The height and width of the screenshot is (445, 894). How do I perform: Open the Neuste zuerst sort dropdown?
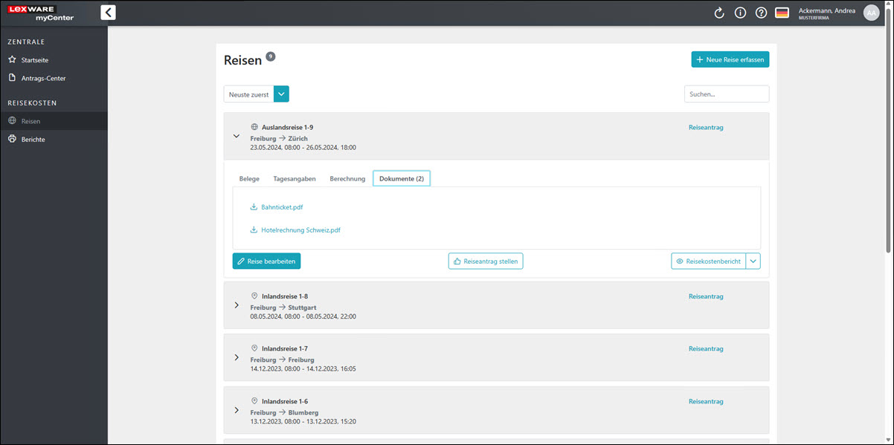(x=281, y=94)
